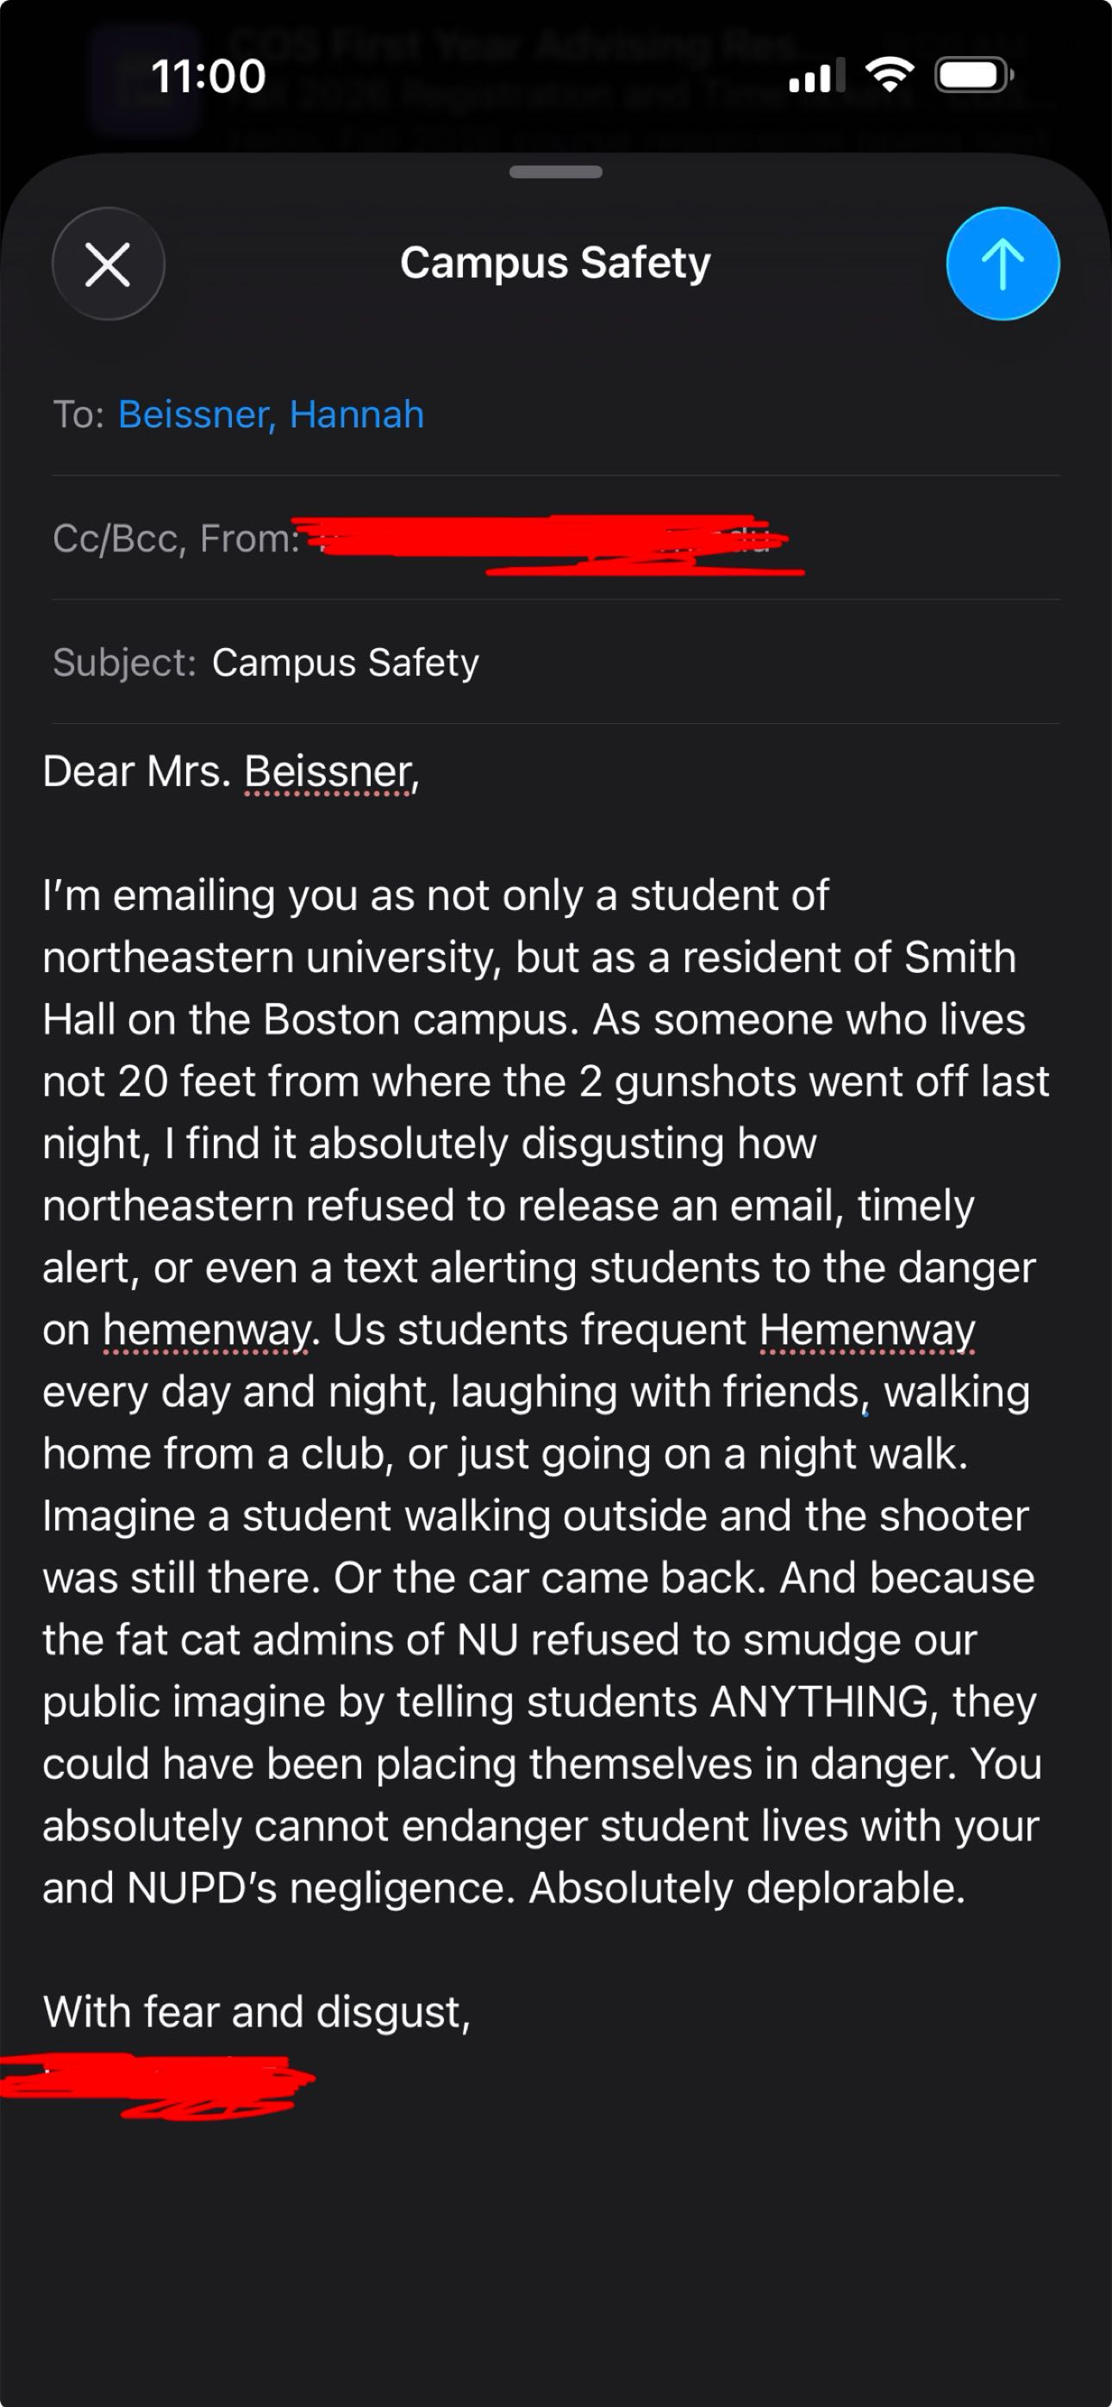
Task: Tap the blue send arrow button
Action: click(x=1002, y=264)
